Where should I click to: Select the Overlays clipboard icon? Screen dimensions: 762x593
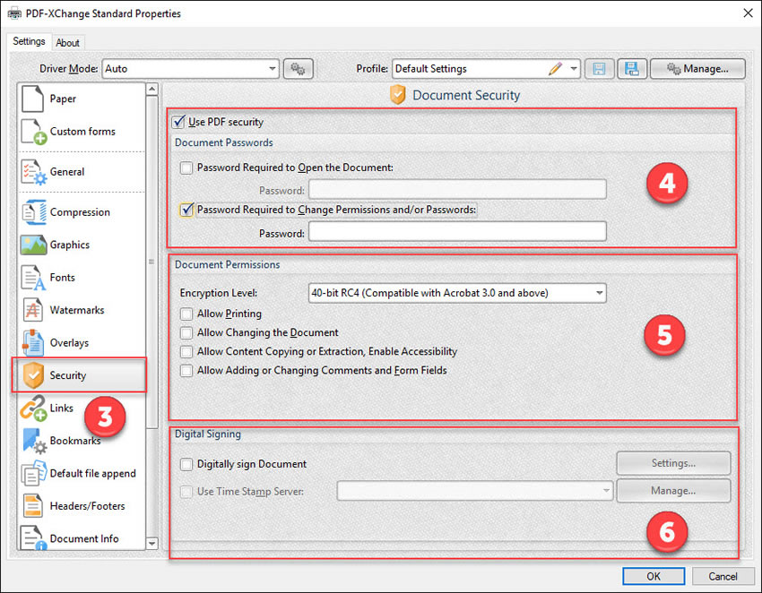click(x=33, y=342)
